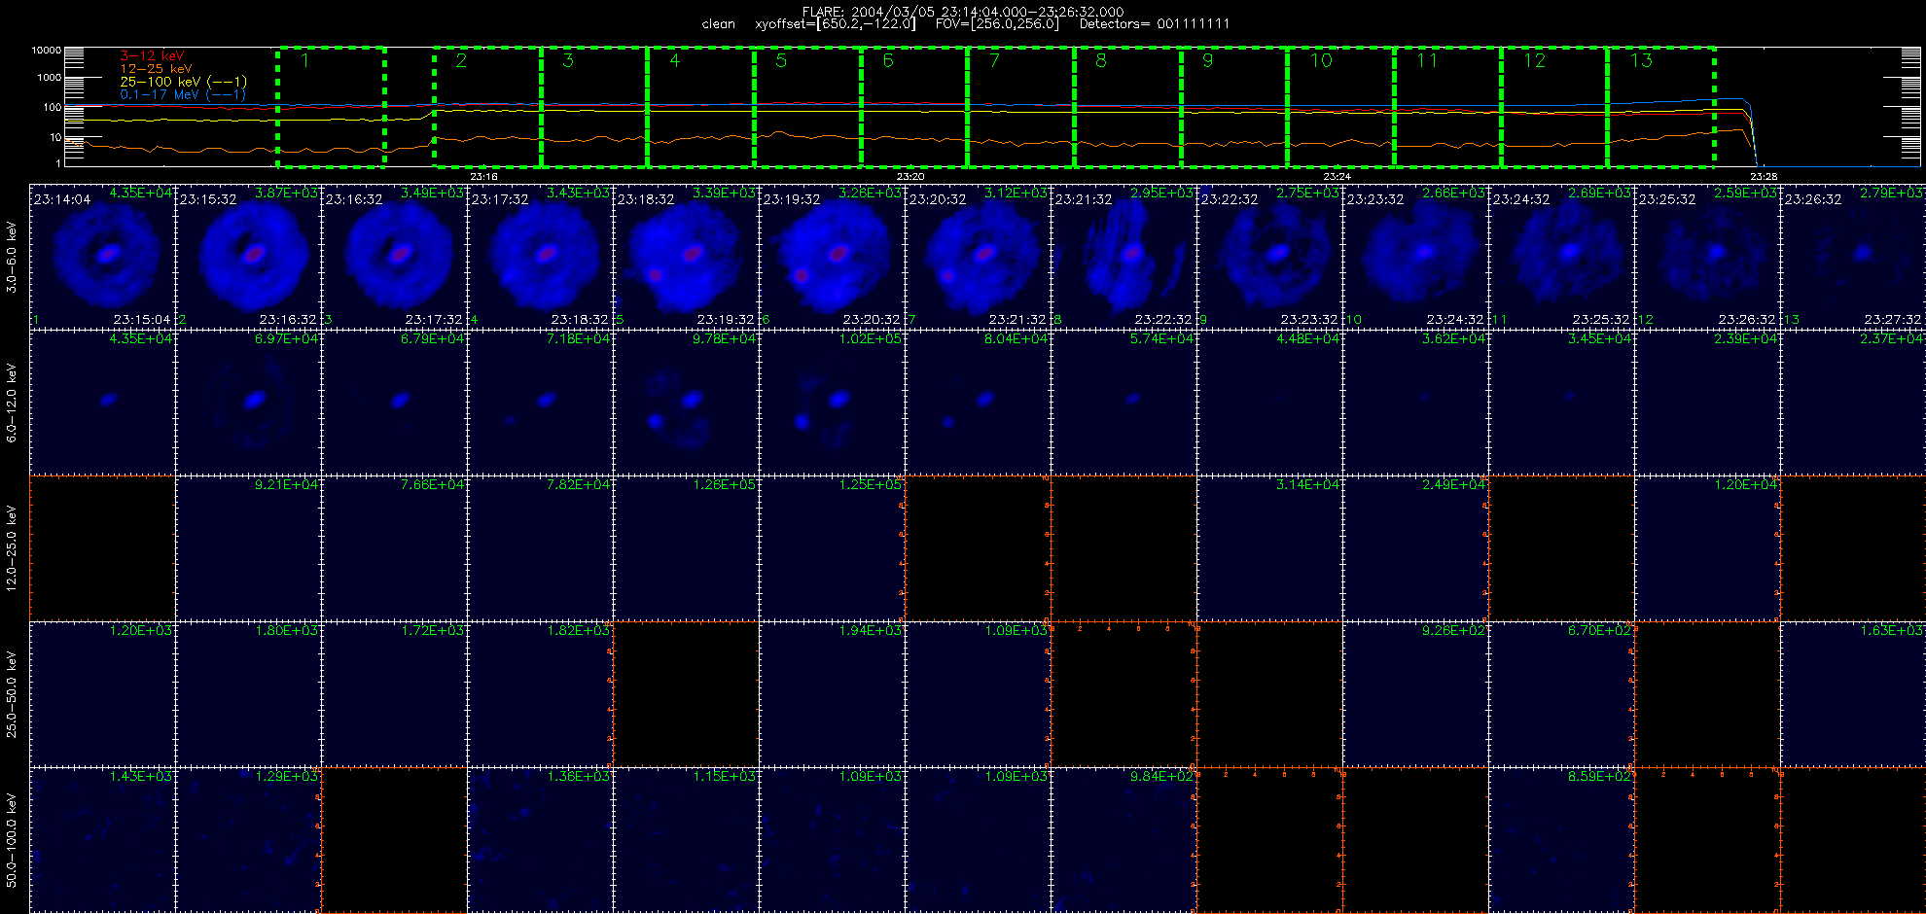This screenshot has width=1926, height=914.
Task: Open 3.0-6.0 keV image starting 23:18:32
Action: [x=687, y=257]
